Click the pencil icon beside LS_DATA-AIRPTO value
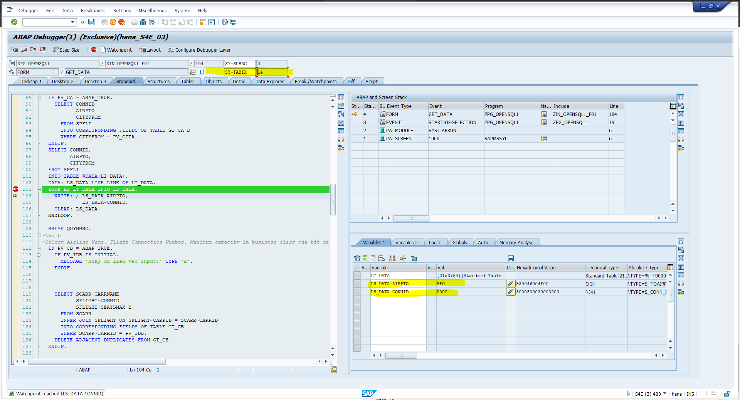 click(510, 283)
